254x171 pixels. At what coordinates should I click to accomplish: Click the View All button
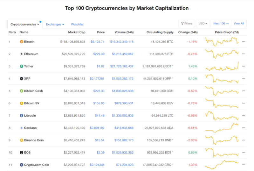(x=239, y=24)
